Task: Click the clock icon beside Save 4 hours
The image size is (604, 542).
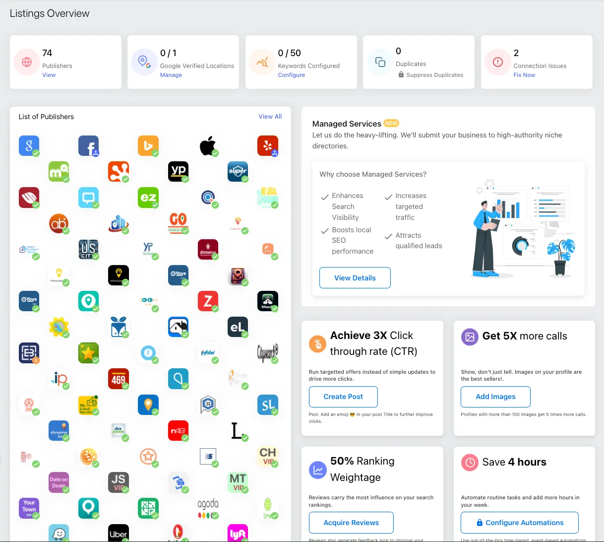Action: tap(469, 463)
